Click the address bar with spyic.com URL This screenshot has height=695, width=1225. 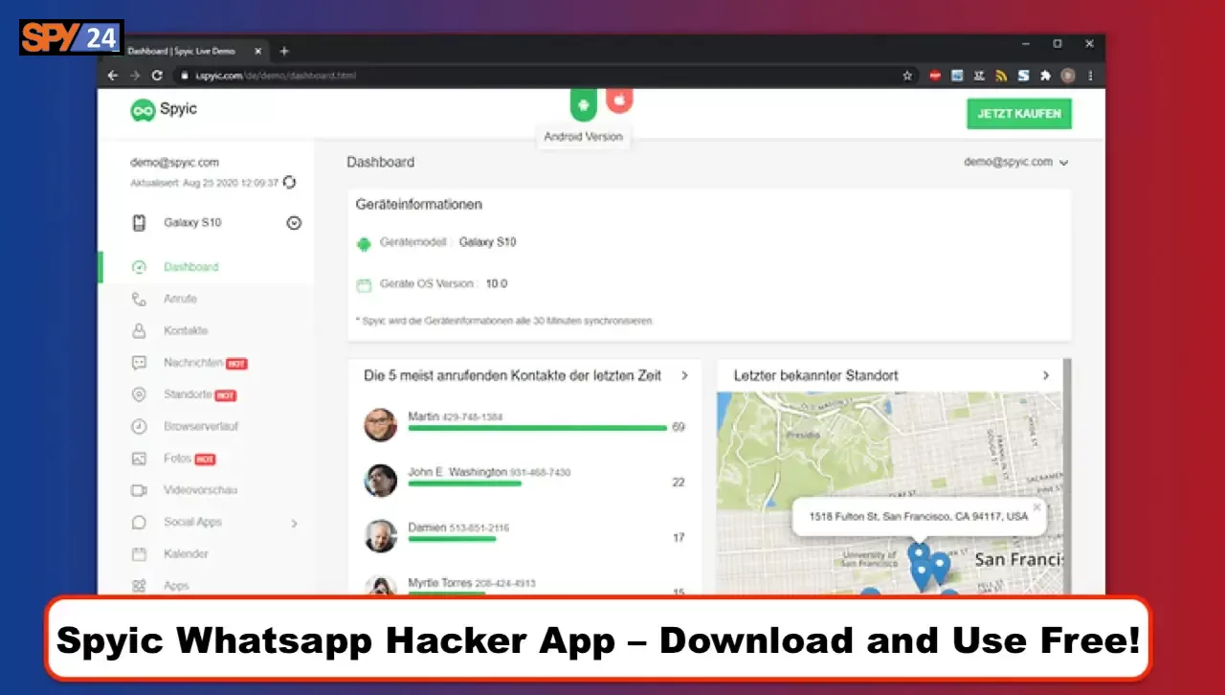(546, 75)
